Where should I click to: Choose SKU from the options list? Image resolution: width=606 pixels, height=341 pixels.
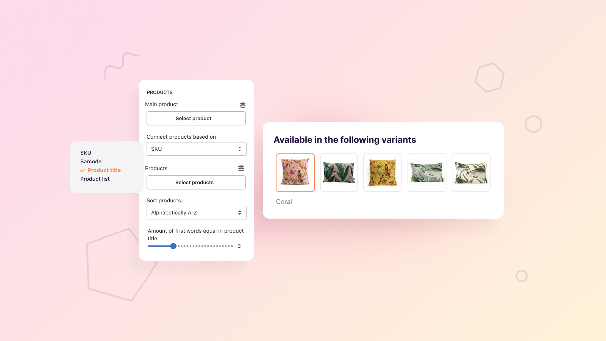(86, 153)
